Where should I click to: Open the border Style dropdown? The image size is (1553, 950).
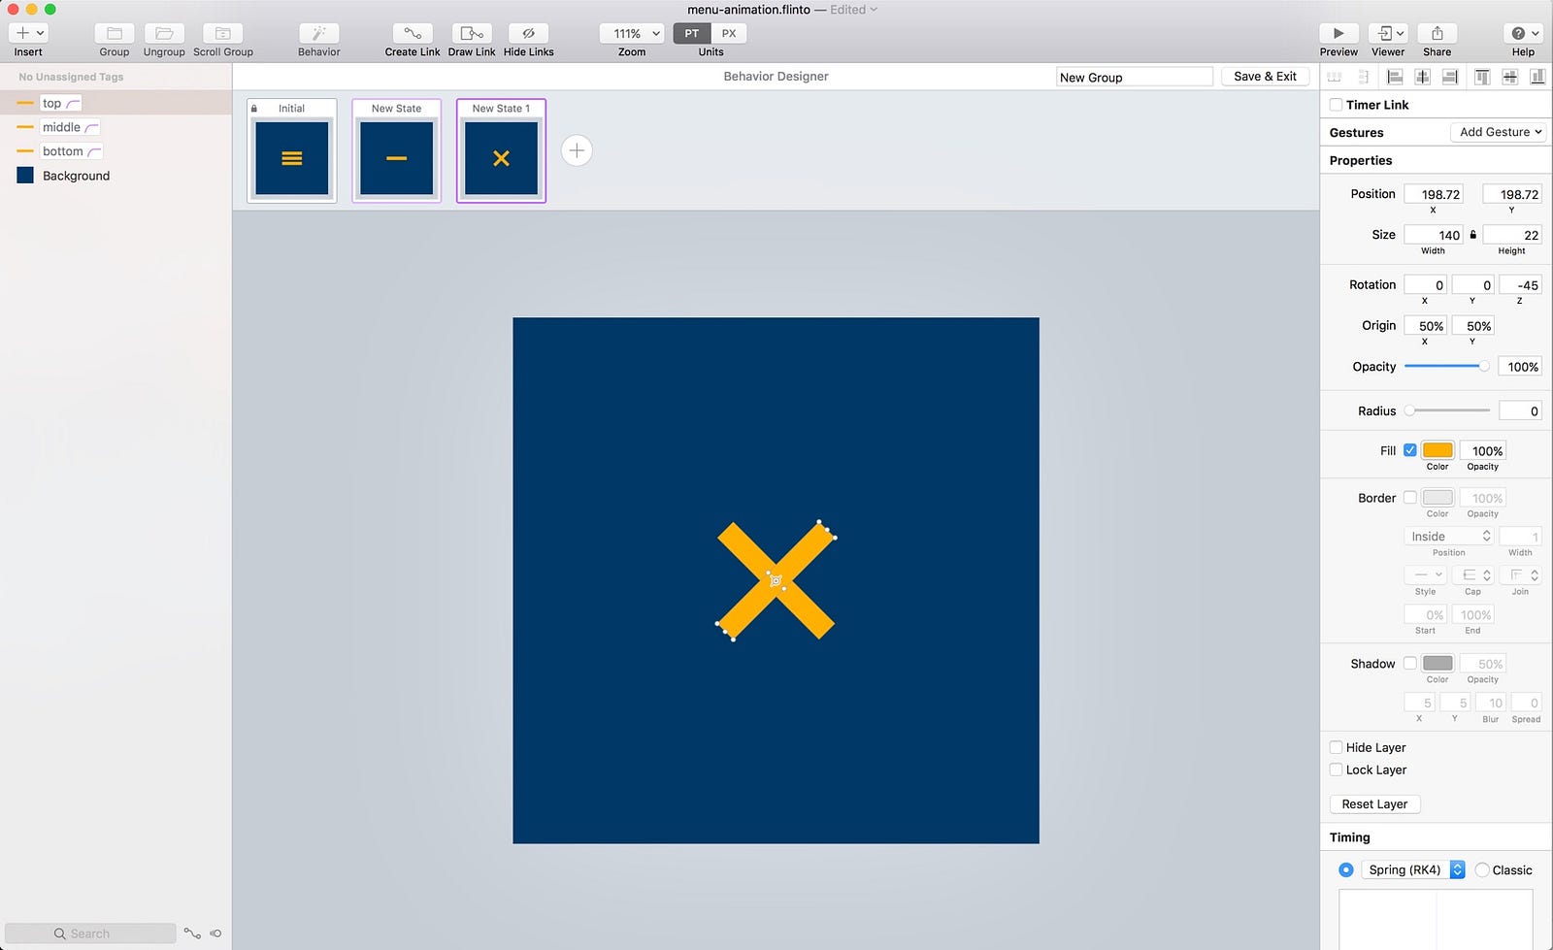(1426, 575)
